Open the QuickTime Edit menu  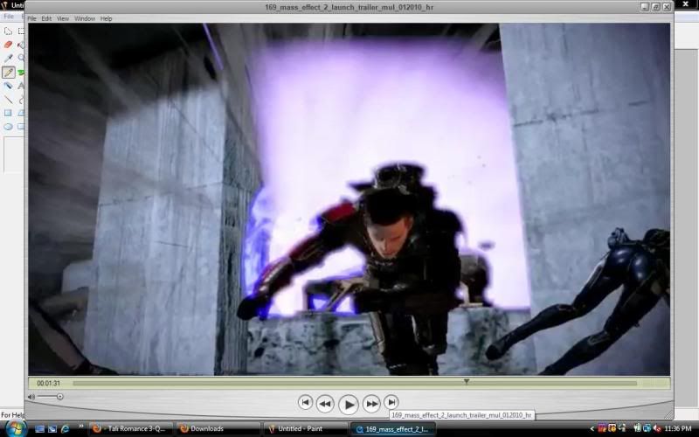point(46,18)
